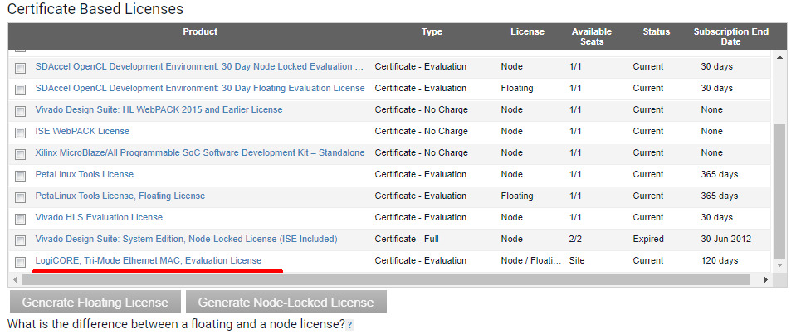Click the horizontal scrollbar left arrow

(16, 280)
